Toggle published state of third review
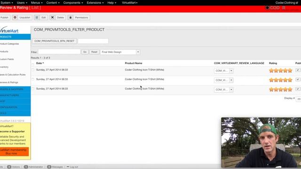 (x=298, y=89)
